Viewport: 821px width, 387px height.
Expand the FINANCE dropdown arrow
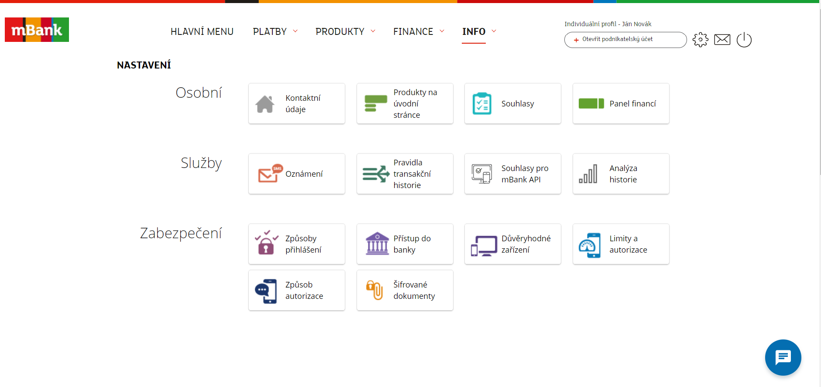(x=442, y=31)
